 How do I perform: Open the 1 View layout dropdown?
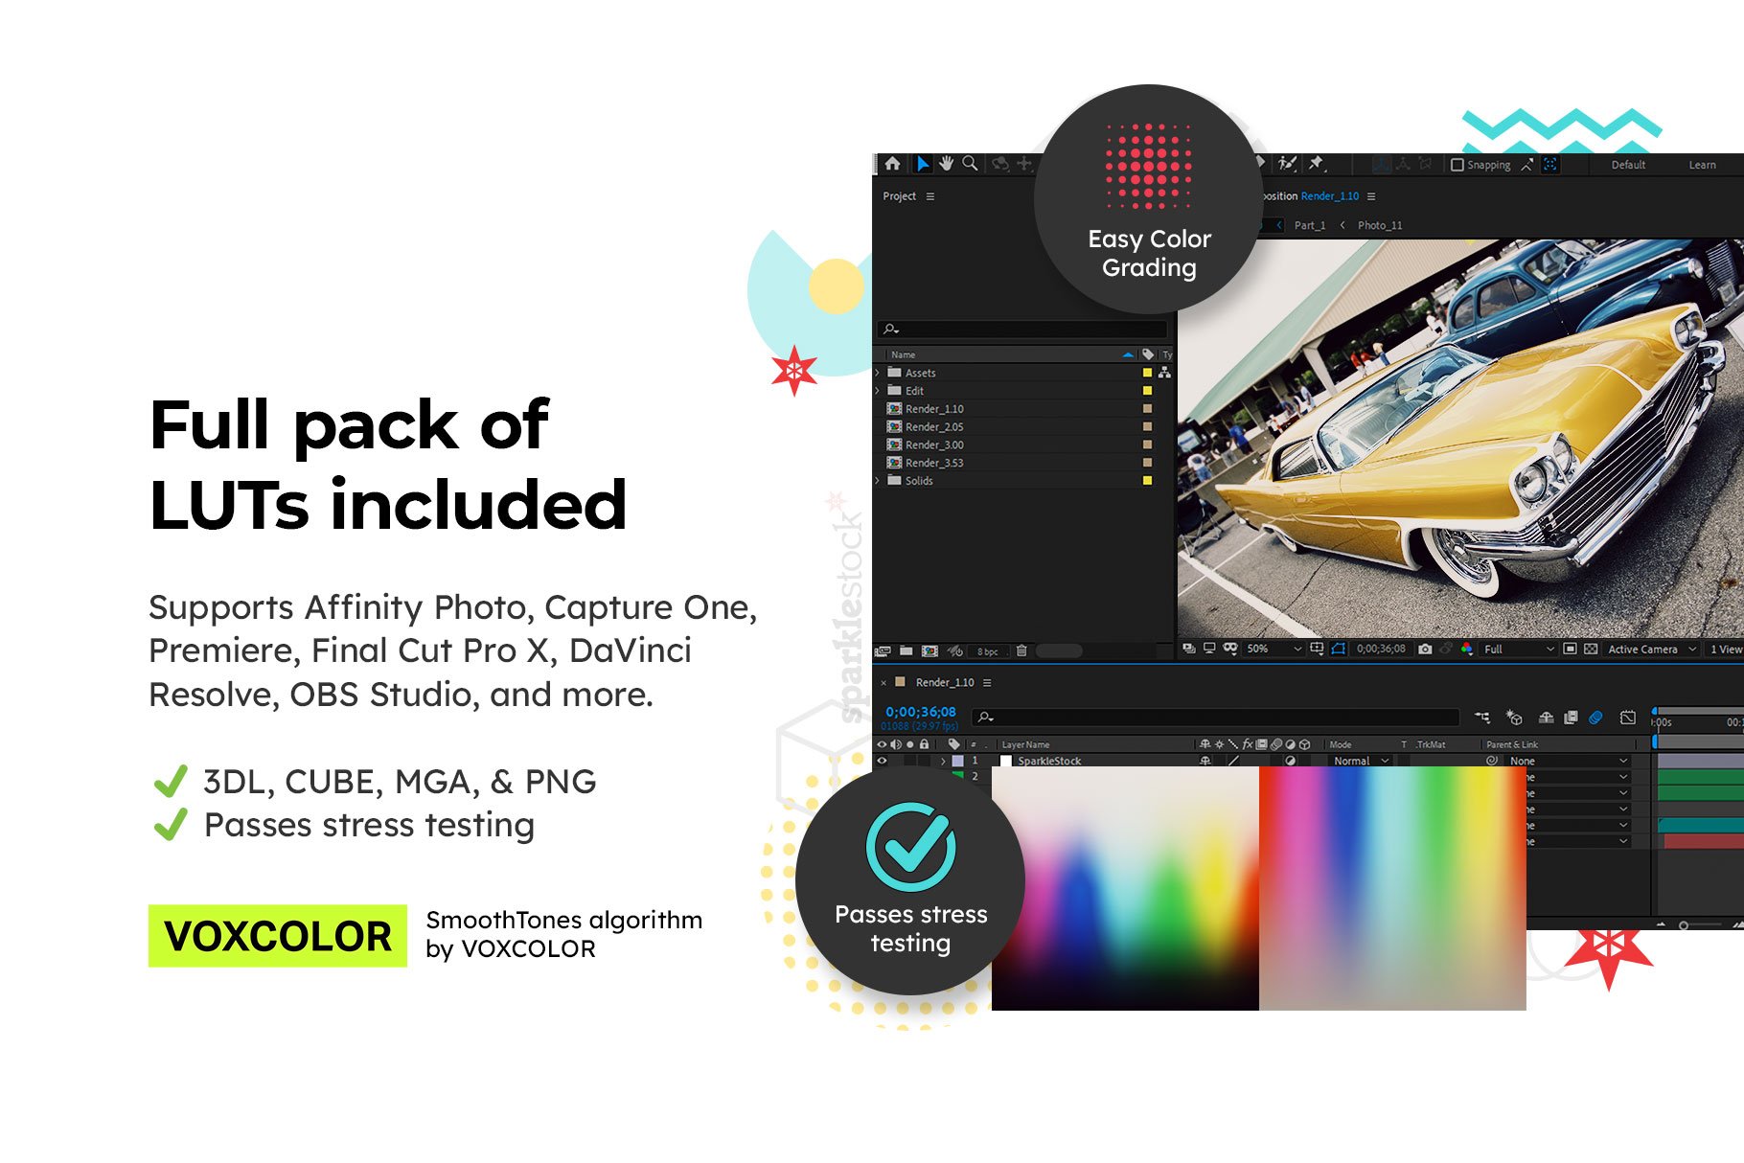coord(1726,649)
